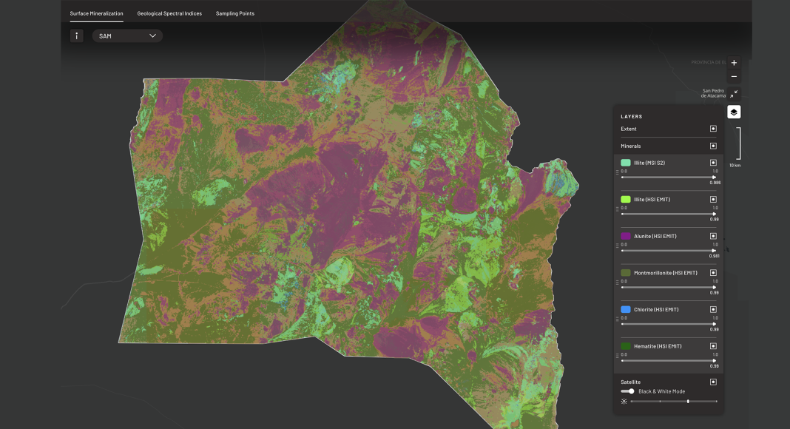The image size is (790, 429).
Task: Select the Surface Mineralization tab
Action: coord(96,13)
